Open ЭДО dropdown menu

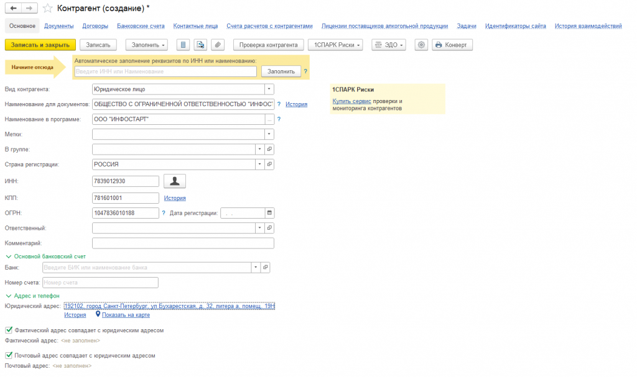coord(389,45)
